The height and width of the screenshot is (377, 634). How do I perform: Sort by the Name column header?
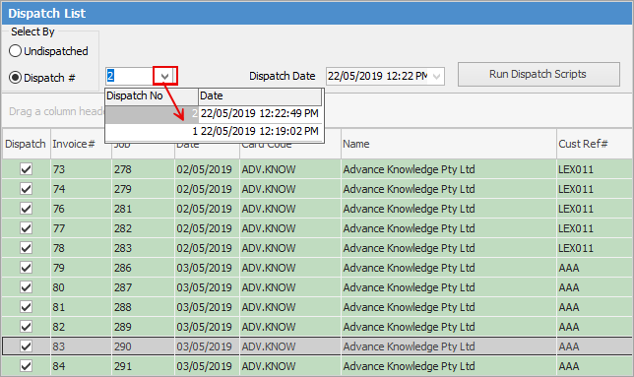click(448, 144)
